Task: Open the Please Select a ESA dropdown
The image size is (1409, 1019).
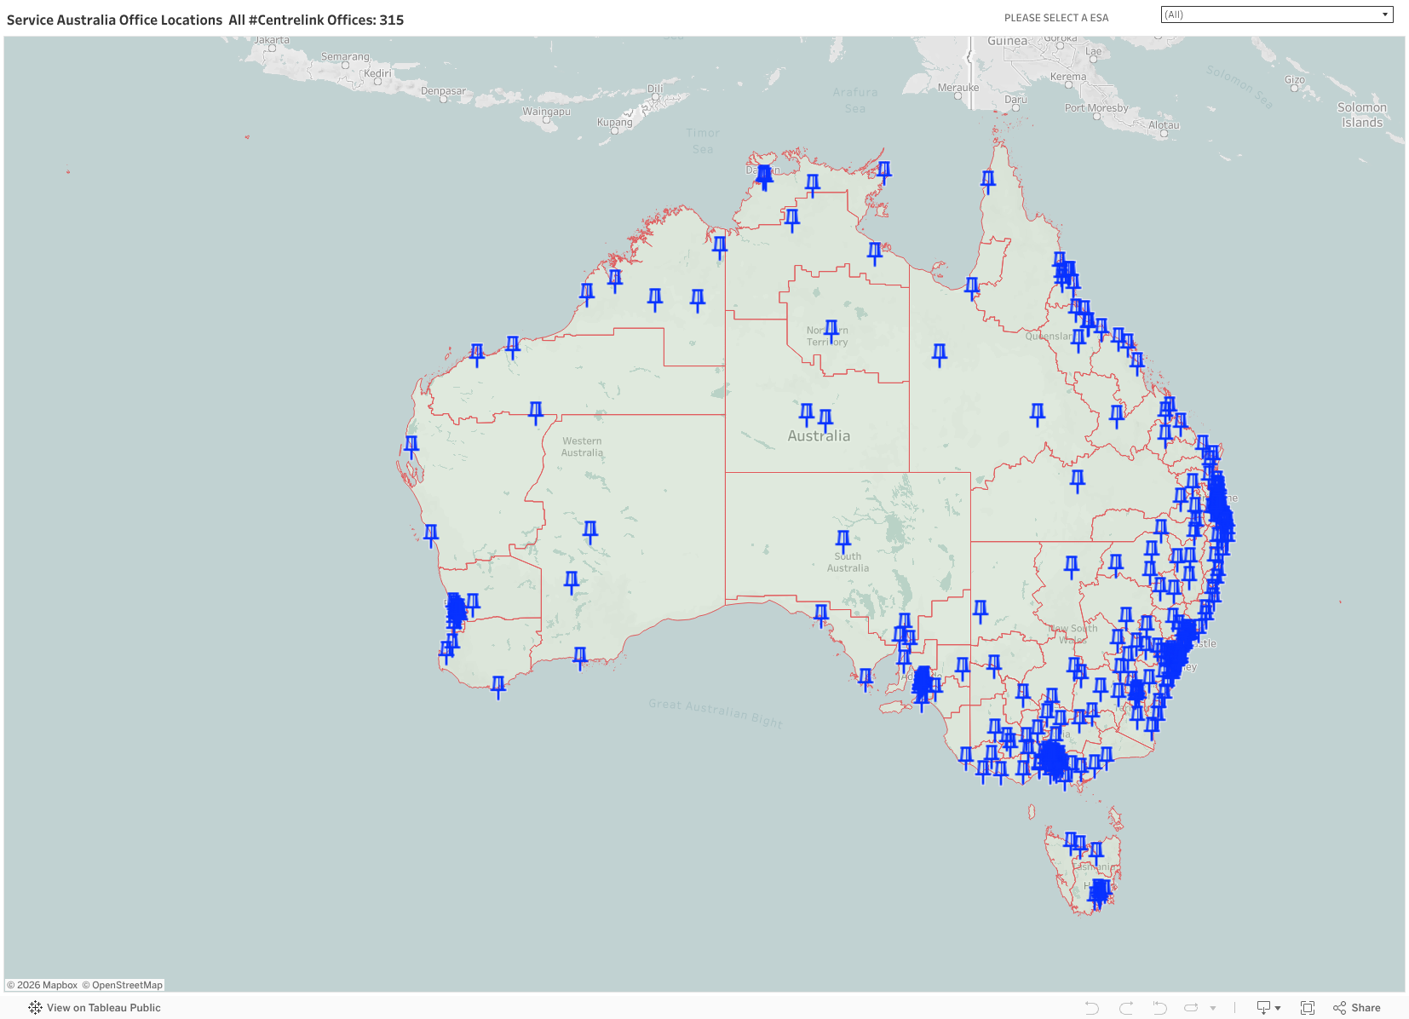Action: (1276, 14)
